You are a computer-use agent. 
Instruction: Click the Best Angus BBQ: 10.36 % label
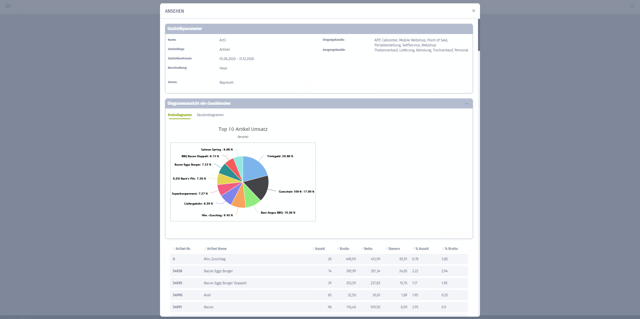278,213
